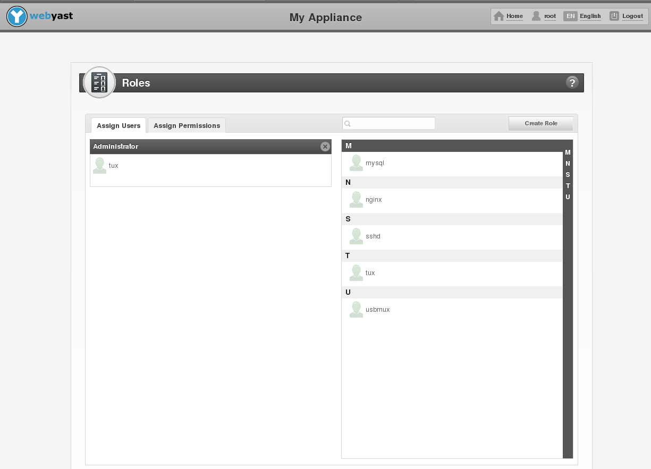This screenshot has height=469, width=651.
Task: Jump to letter S in index bar
Action: point(568,175)
